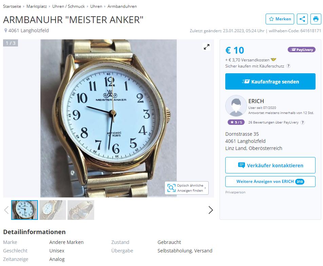Select second watch thumbnail image

tap(53, 210)
